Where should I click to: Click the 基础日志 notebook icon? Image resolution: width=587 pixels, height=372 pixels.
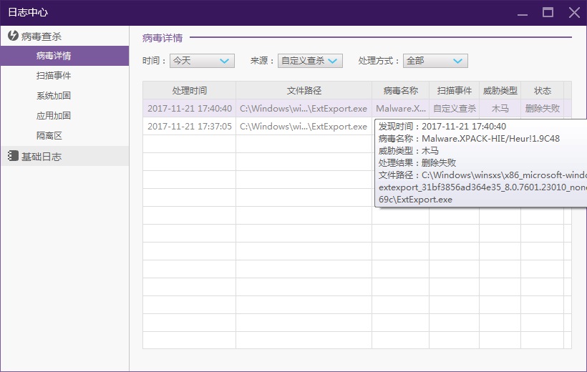coord(13,156)
